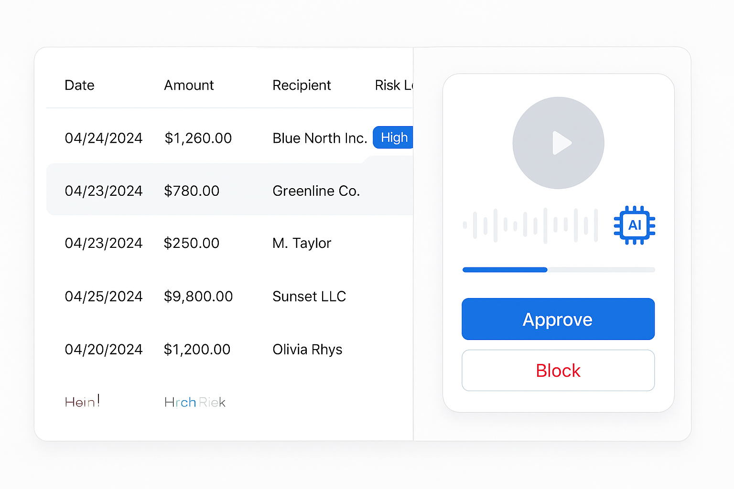
Task: Click the audio playback progress bar
Action: pos(559,270)
